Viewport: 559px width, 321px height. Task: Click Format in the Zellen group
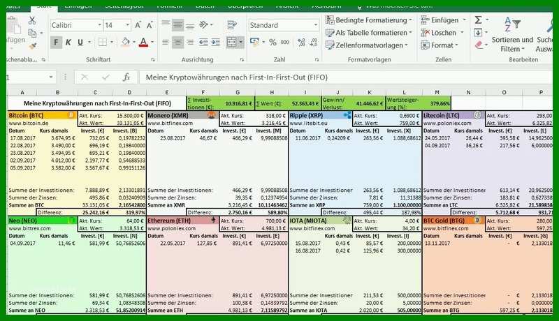(x=440, y=45)
